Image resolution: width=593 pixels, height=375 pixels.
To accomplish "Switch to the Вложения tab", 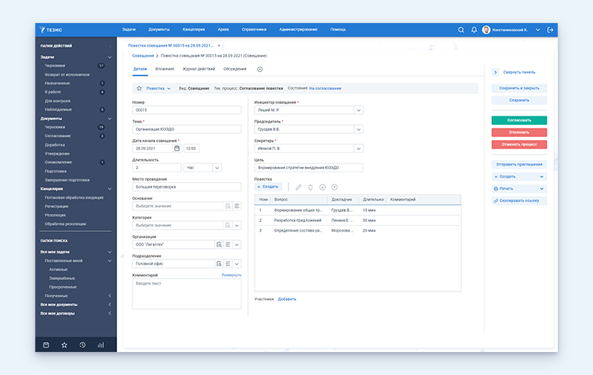I will [165, 69].
